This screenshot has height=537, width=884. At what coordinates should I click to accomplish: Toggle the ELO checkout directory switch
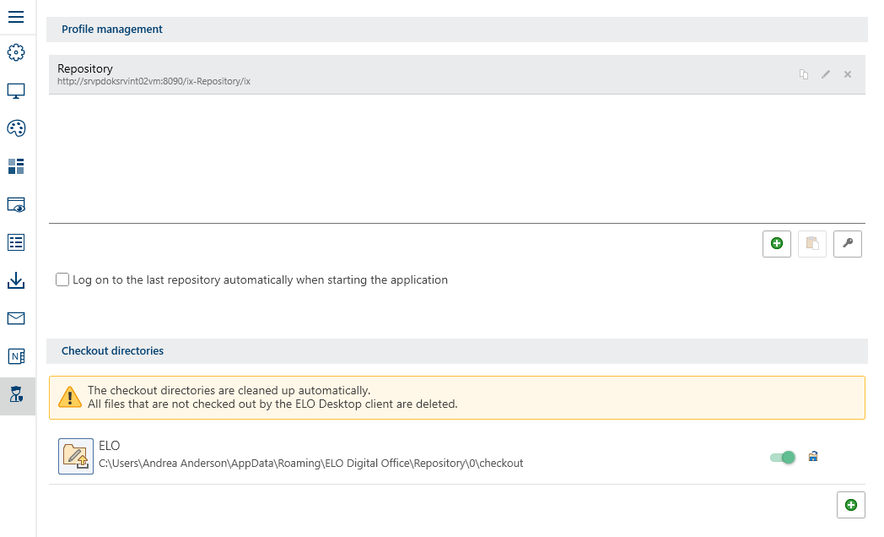783,458
